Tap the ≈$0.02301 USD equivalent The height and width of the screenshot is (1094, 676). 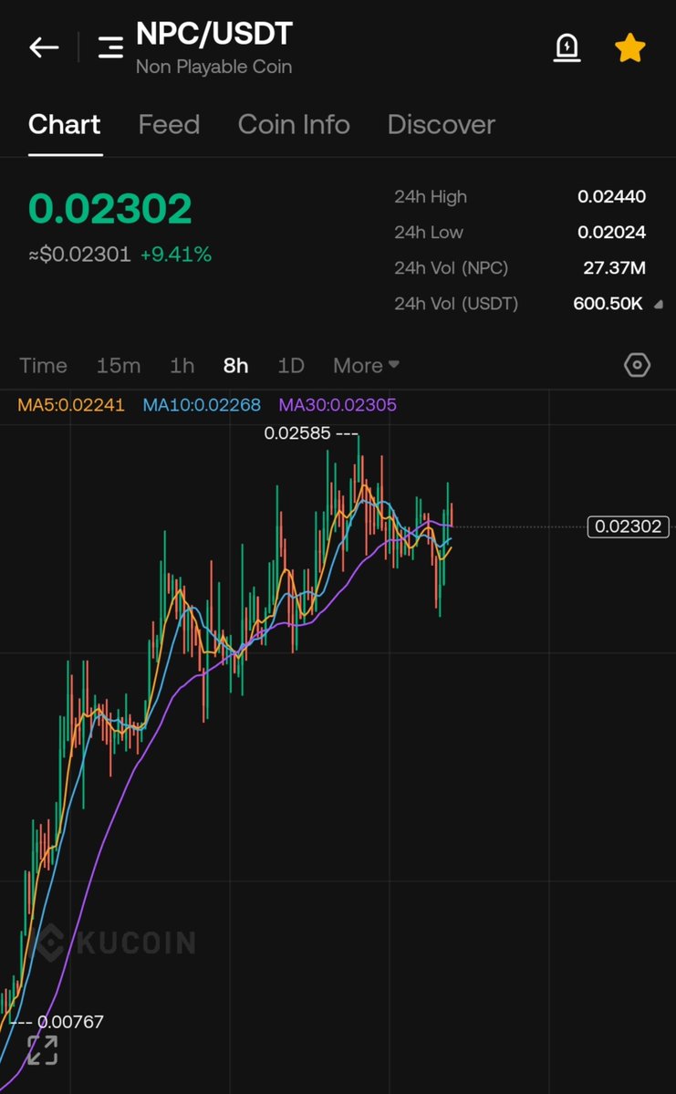pyautogui.click(x=79, y=255)
